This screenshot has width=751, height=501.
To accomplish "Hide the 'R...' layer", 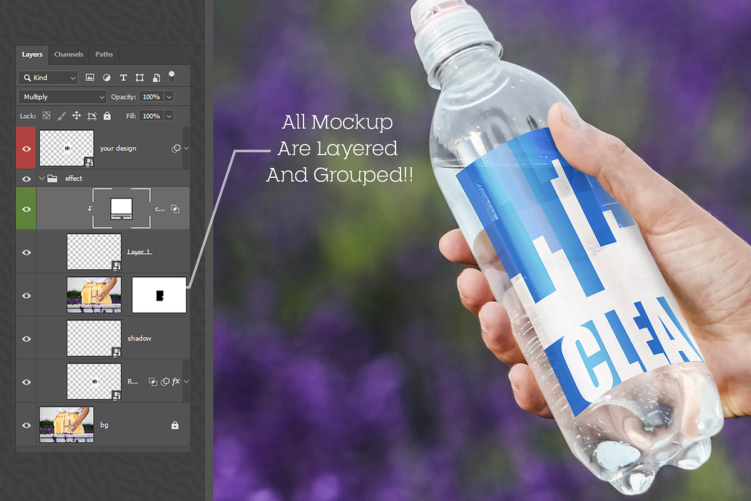I will [26, 381].
